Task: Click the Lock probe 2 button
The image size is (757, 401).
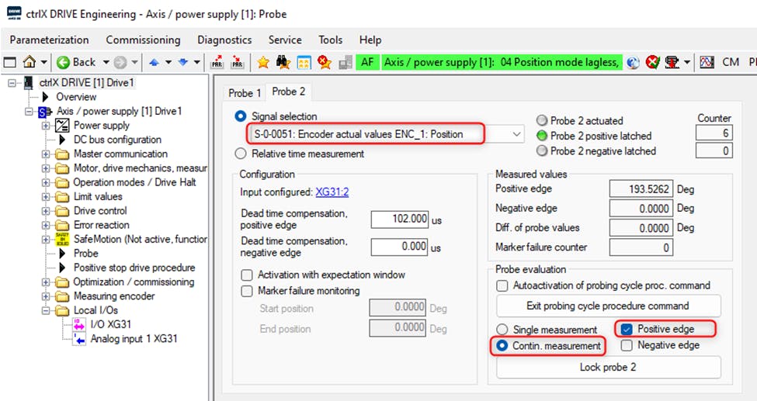Action: pyautogui.click(x=608, y=367)
